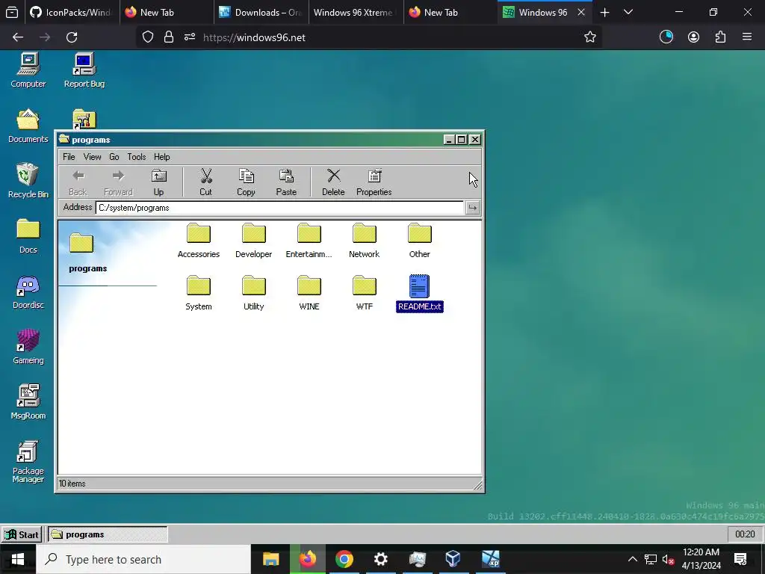This screenshot has width=765, height=574.
Task: Show hidden tray icons chevron
Action: pyautogui.click(x=632, y=559)
